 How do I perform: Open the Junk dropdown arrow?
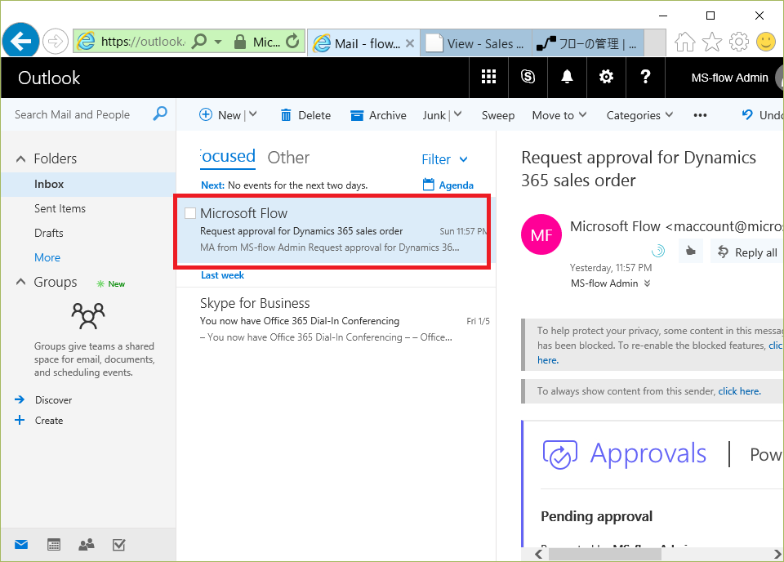pyautogui.click(x=457, y=115)
